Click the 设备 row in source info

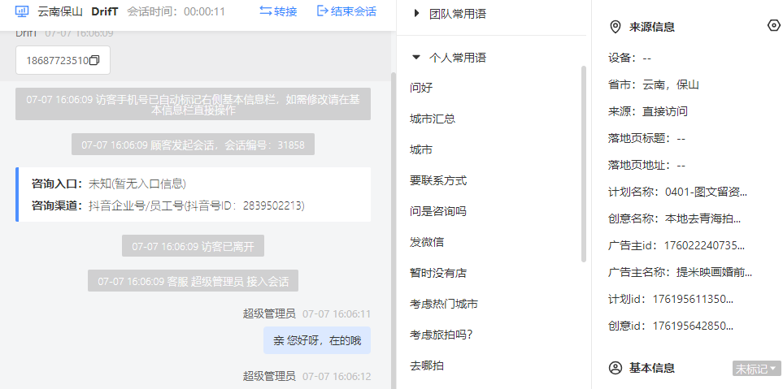coord(629,58)
